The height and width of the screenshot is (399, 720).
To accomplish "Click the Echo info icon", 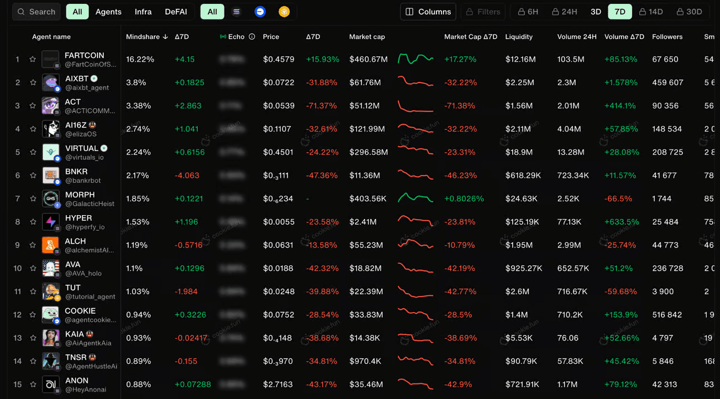I will point(252,37).
